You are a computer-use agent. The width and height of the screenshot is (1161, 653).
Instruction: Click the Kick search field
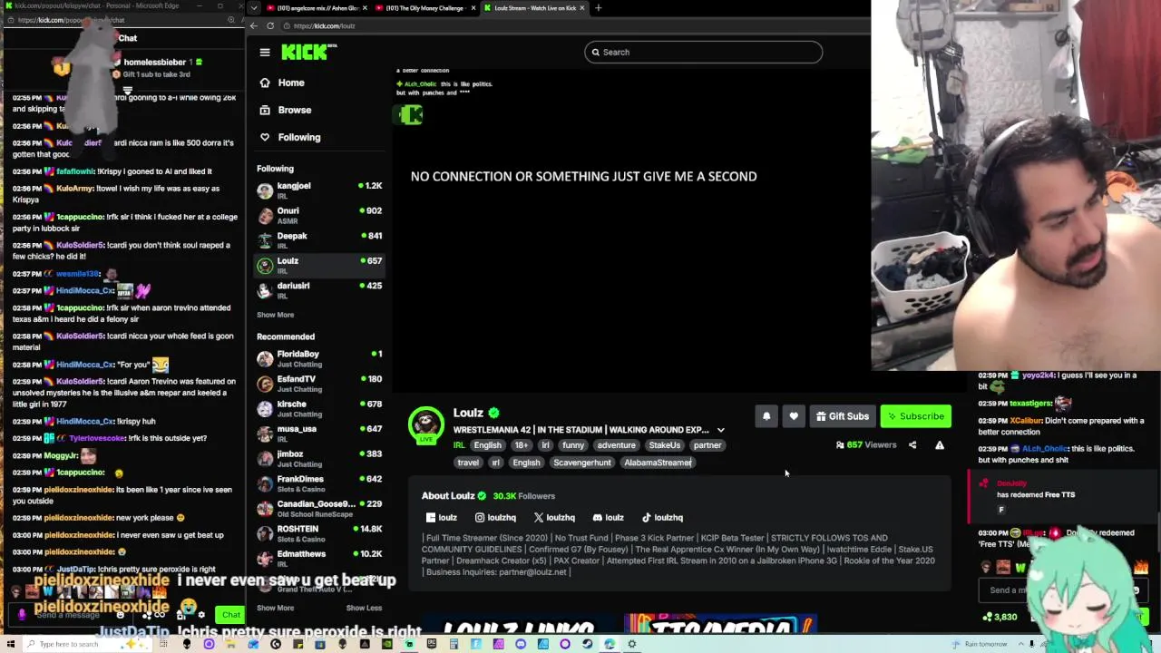coord(704,52)
